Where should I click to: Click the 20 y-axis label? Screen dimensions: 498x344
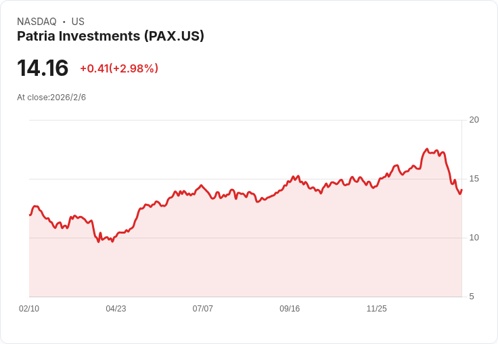tap(474, 120)
